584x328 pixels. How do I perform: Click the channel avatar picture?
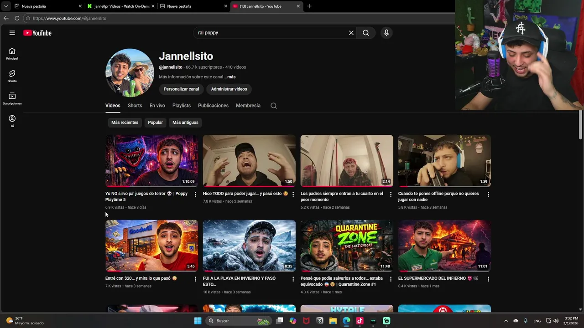tap(130, 73)
